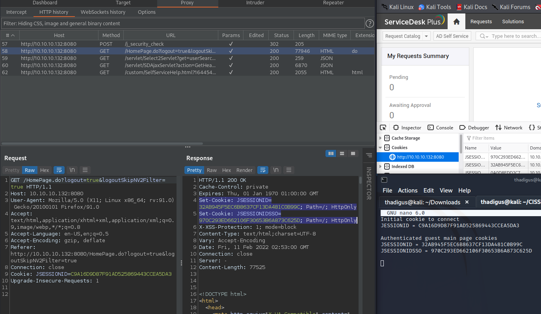
Task: Select Raw view in Response panel
Action: tap(212, 170)
